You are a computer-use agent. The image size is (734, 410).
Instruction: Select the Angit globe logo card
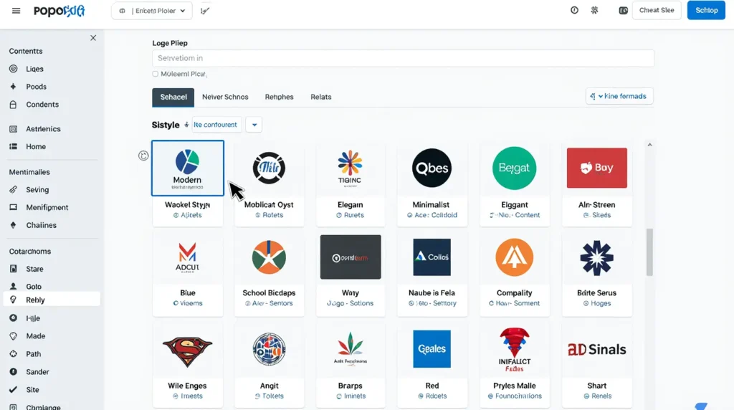[x=269, y=364]
